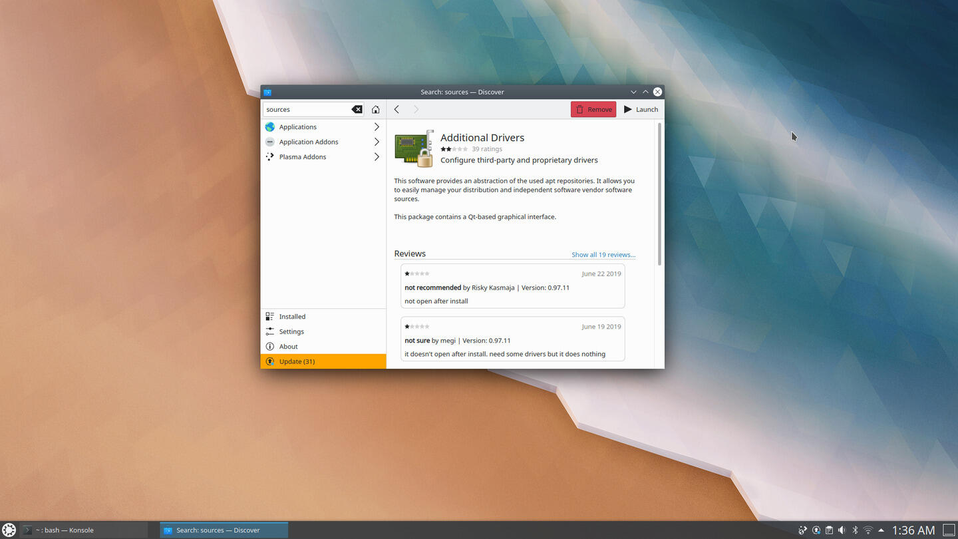This screenshot has height=539, width=958.
Task: Click the Additional Drivers application icon
Action: pyautogui.click(x=414, y=148)
